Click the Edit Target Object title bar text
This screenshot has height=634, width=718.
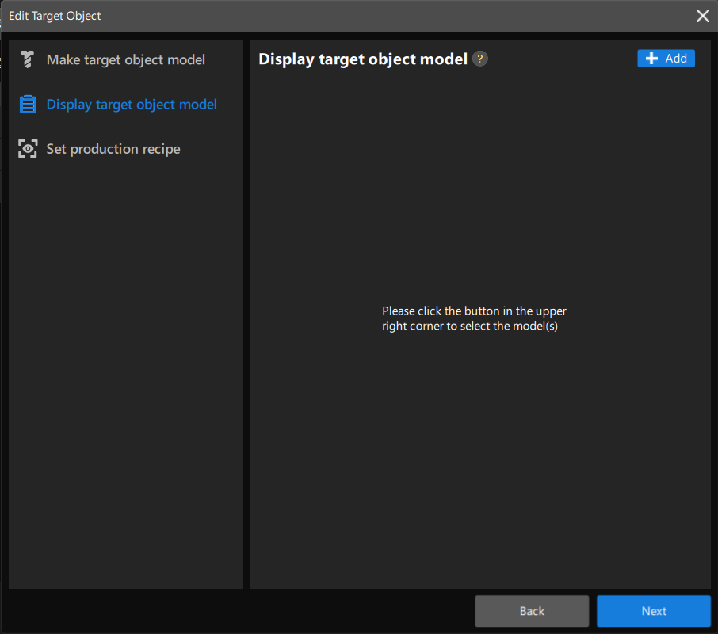pyautogui.click(x=55, y=16)
